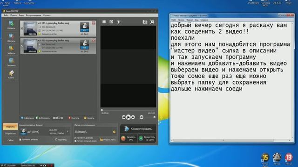This screenshot has width=298, height=167.
Task: Open VideoMaster Справка menu
Action: [47, 15]
